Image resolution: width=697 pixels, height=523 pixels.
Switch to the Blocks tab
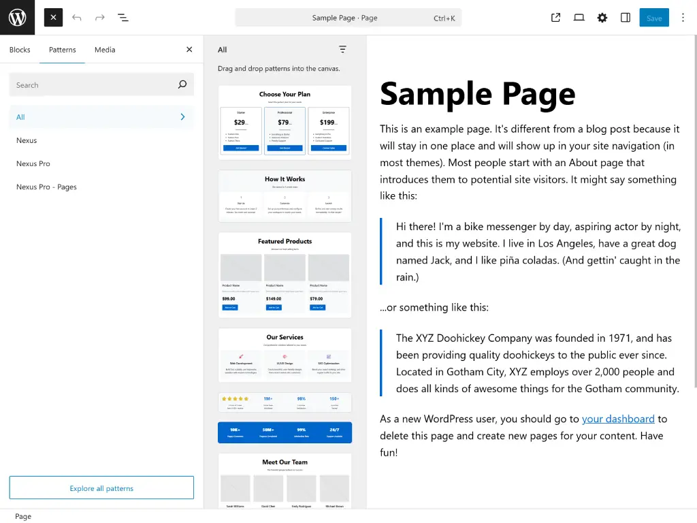[20, 50]
